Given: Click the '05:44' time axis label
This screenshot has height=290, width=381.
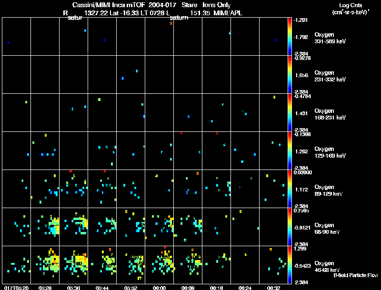Looking at the screenshot, I should [102, 288].
